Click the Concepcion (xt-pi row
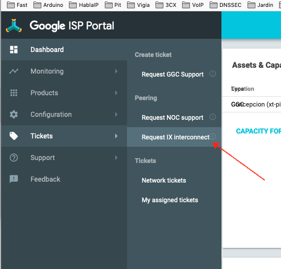 [251, 105]
